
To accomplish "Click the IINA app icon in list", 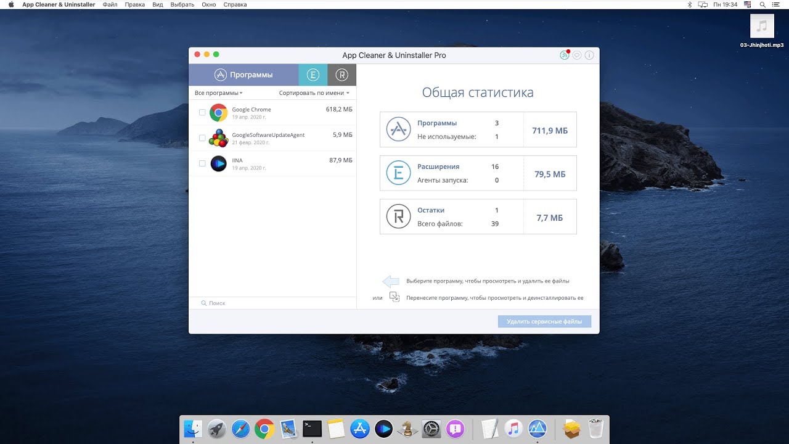I will click(218, 163).
